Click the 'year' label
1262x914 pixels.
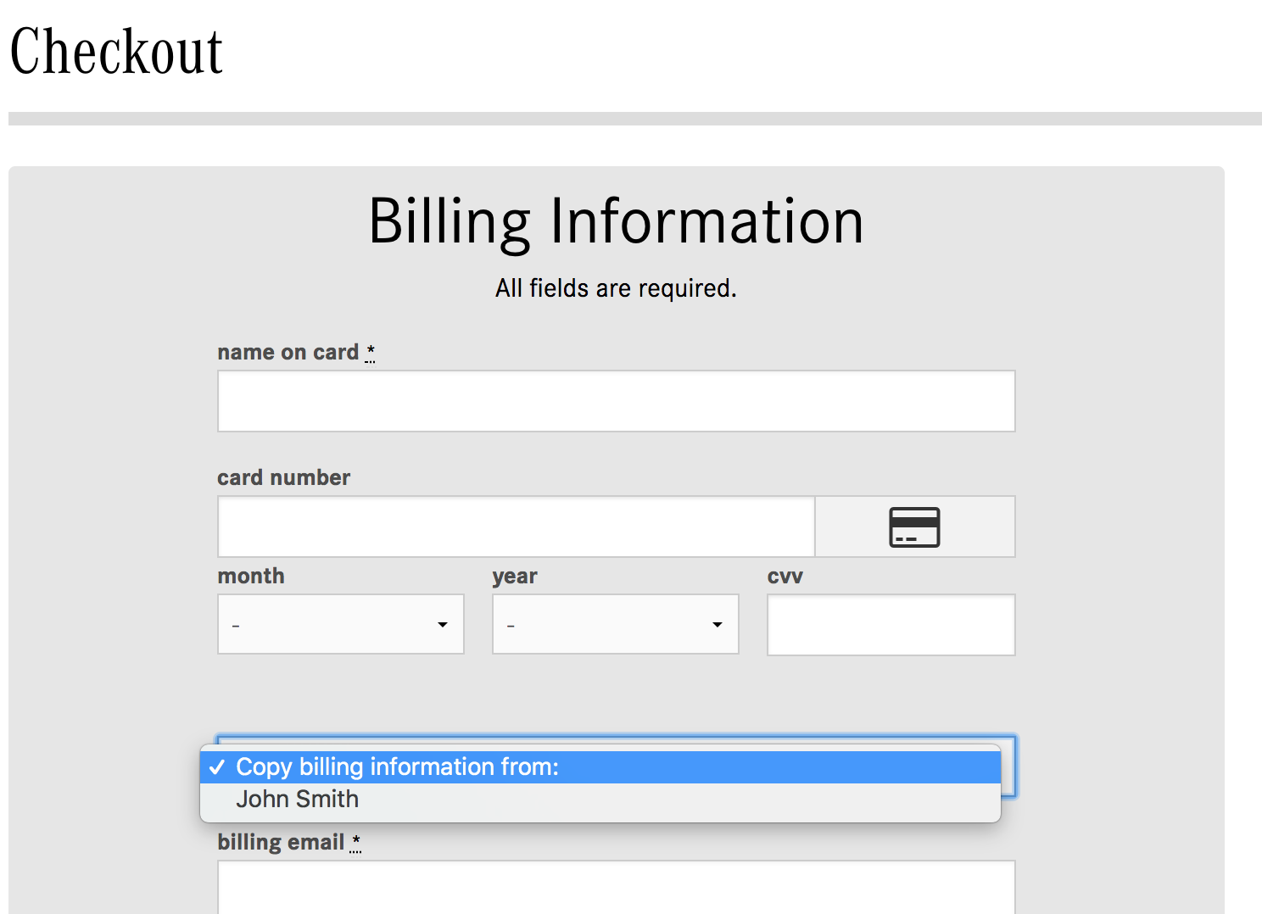point(515,577)
